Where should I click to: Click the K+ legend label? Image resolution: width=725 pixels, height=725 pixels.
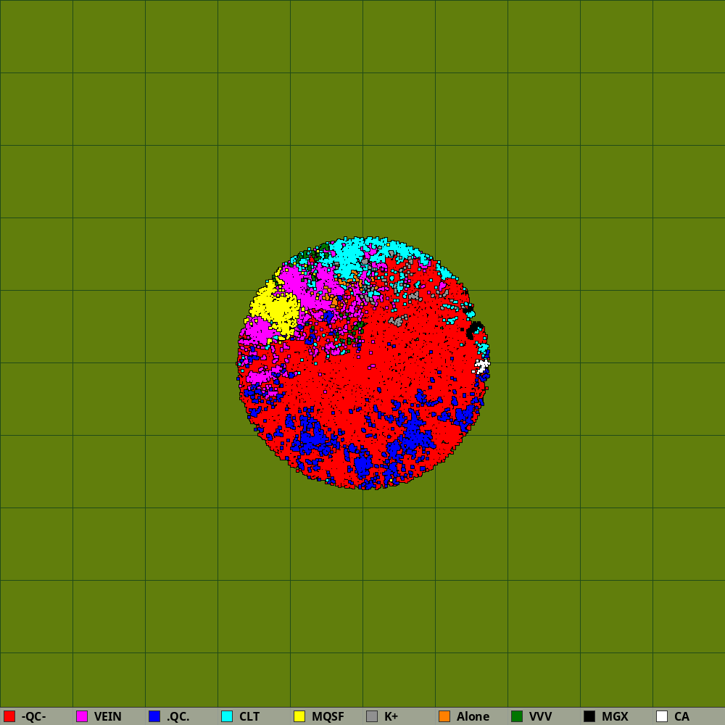[x=391, y=717]
